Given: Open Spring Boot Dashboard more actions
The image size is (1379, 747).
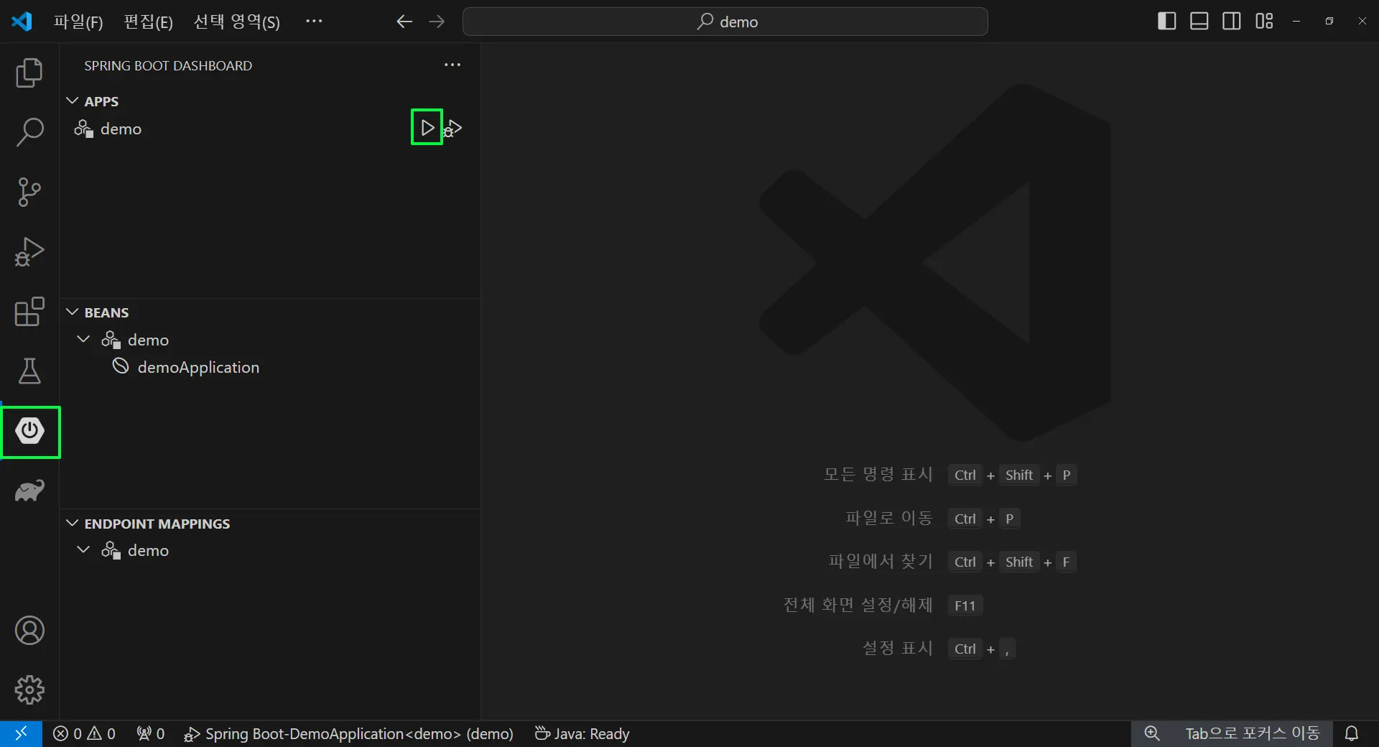Looking at the screenshot, I should (x=452, y=65).
